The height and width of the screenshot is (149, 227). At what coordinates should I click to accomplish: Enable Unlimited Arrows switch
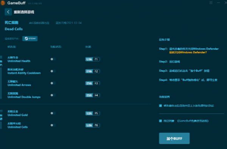[x=53, y=83]
